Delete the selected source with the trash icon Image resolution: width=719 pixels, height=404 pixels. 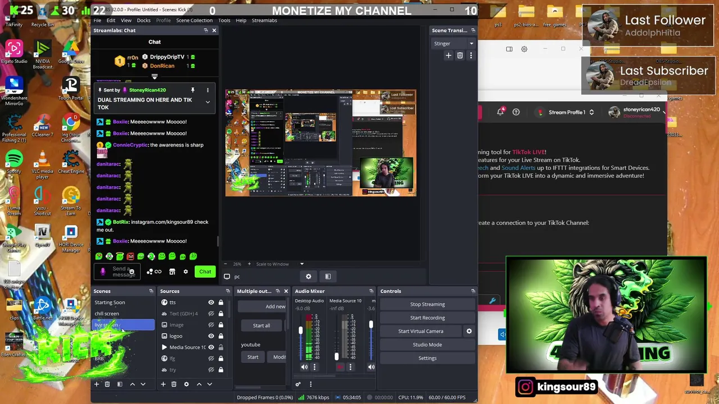coord(174,384)
